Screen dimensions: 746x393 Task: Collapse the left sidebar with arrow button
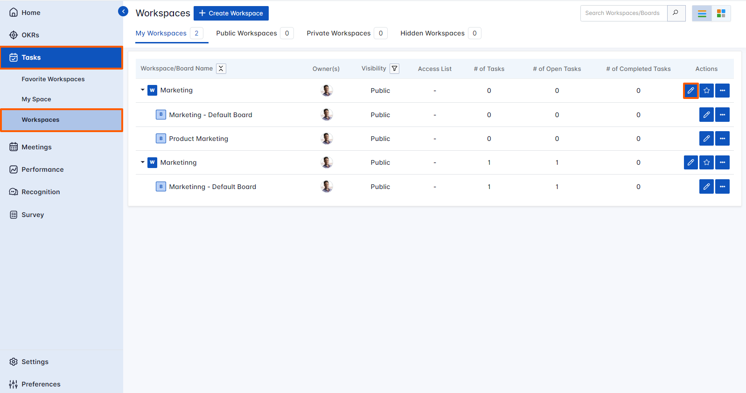[x=123, y=11]
